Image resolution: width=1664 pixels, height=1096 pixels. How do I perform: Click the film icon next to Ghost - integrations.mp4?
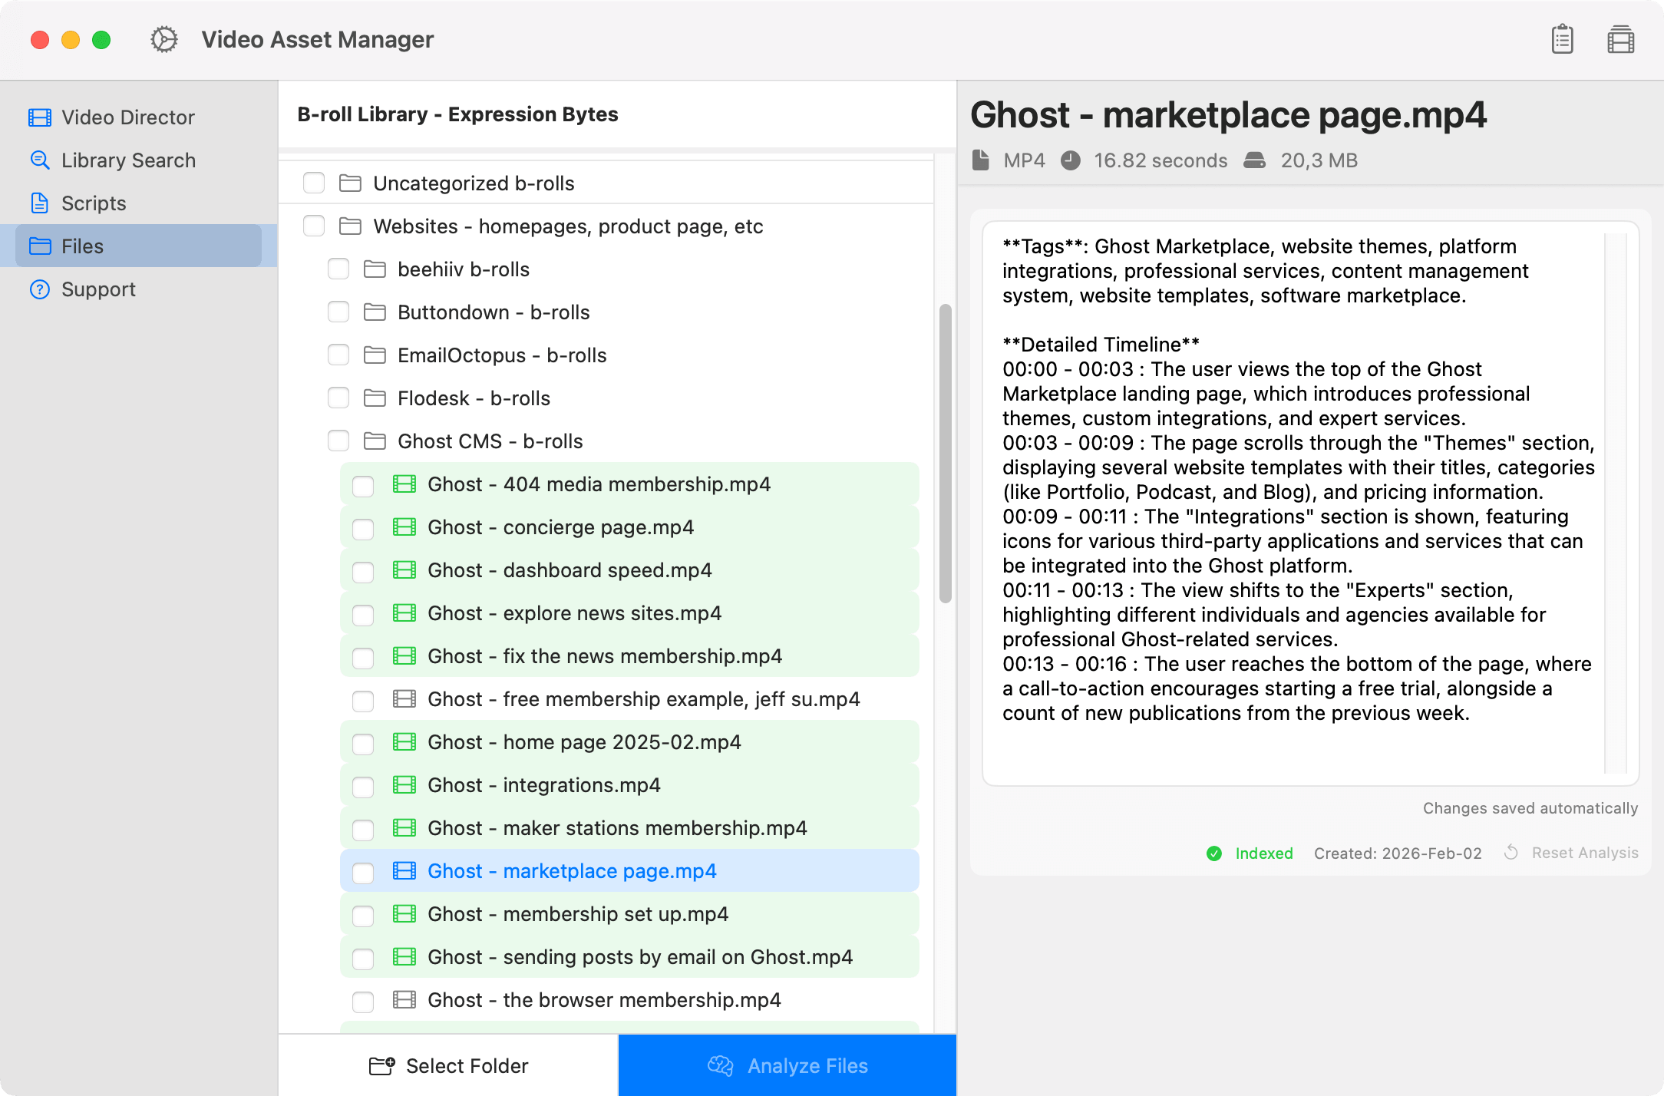tap(403, 785)
